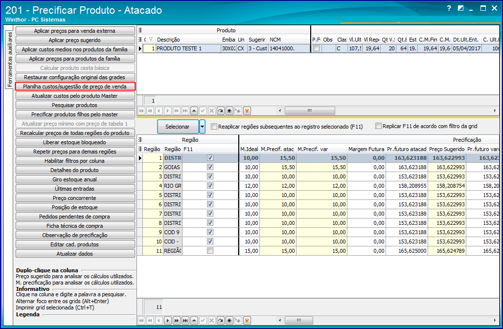Toggle Reaplicar regiões subsequentes checkbox

click(x=214, y=127)
